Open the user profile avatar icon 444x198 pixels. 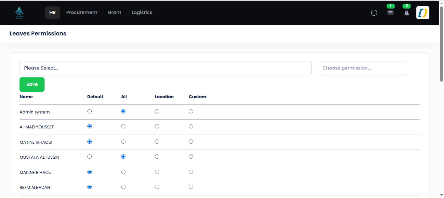point(423,13)
